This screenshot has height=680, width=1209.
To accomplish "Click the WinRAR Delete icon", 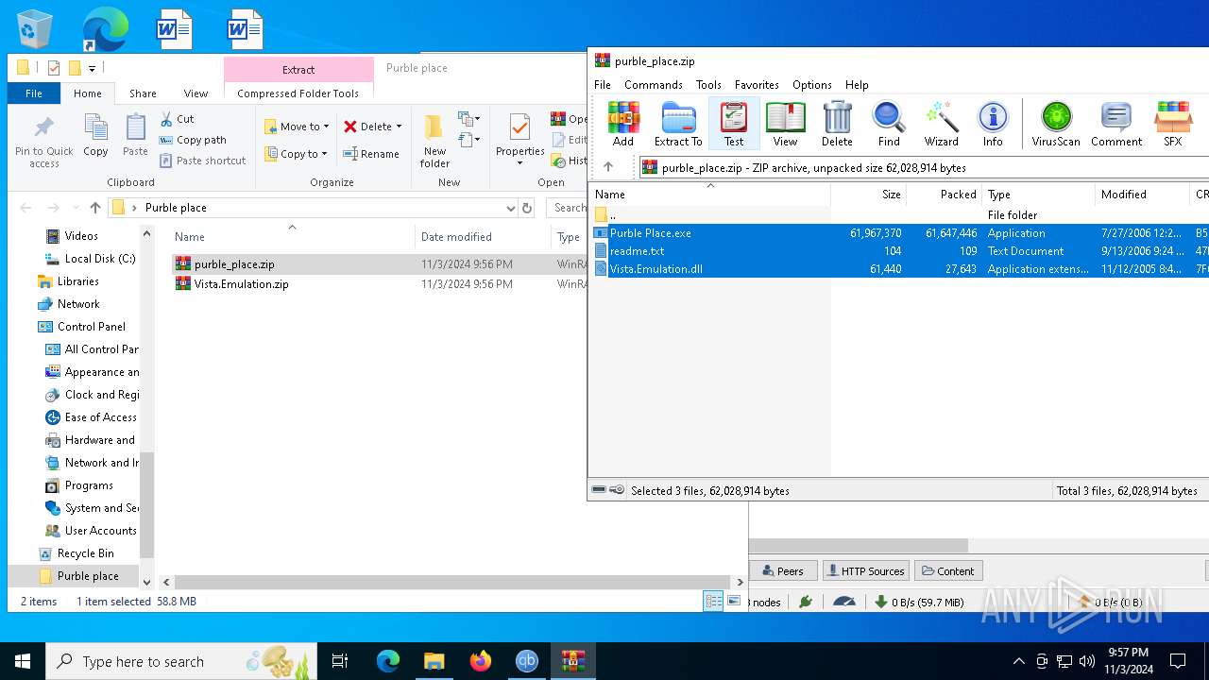I will [837, 124].
